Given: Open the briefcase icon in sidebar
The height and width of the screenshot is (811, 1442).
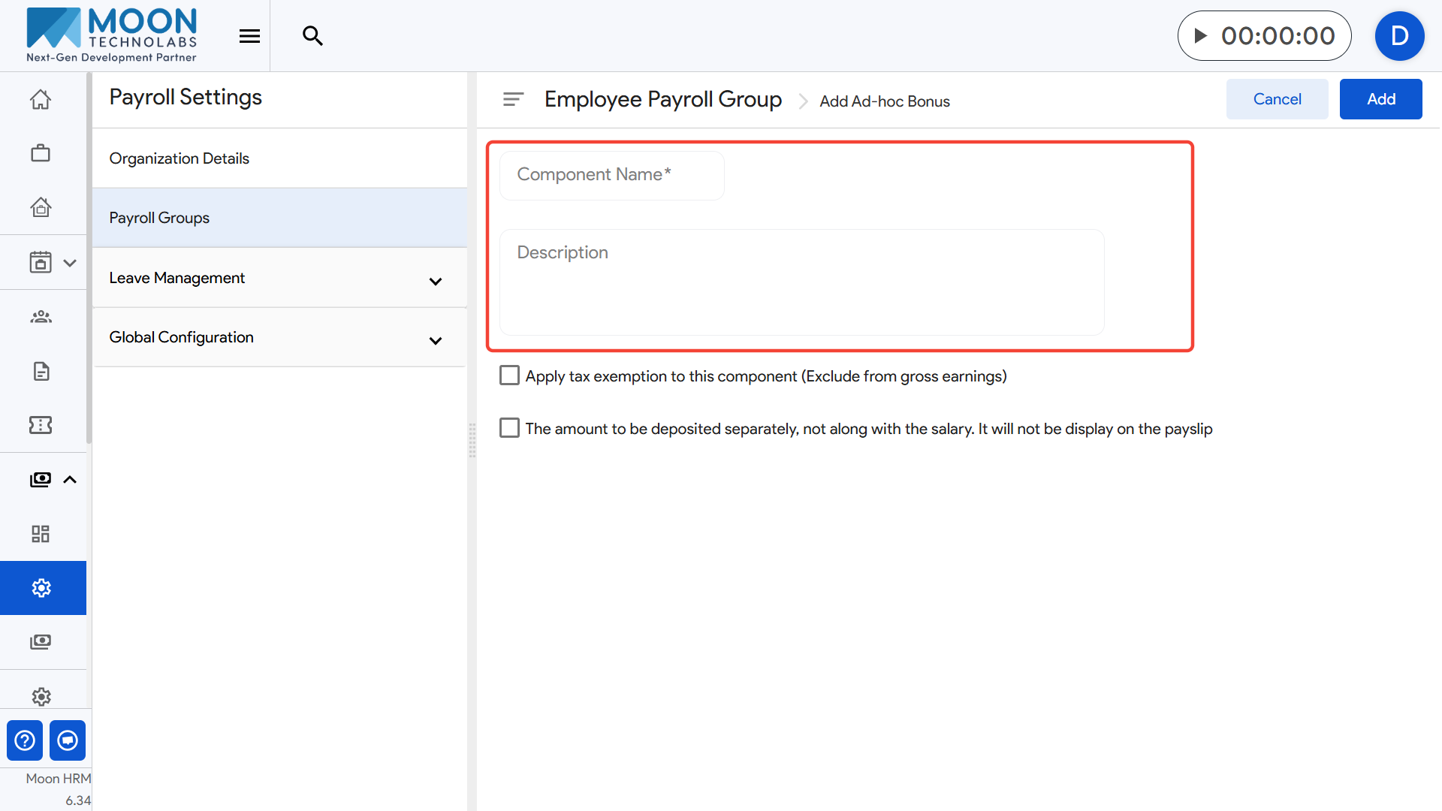Looking at the screenshot, I should 41,153.
